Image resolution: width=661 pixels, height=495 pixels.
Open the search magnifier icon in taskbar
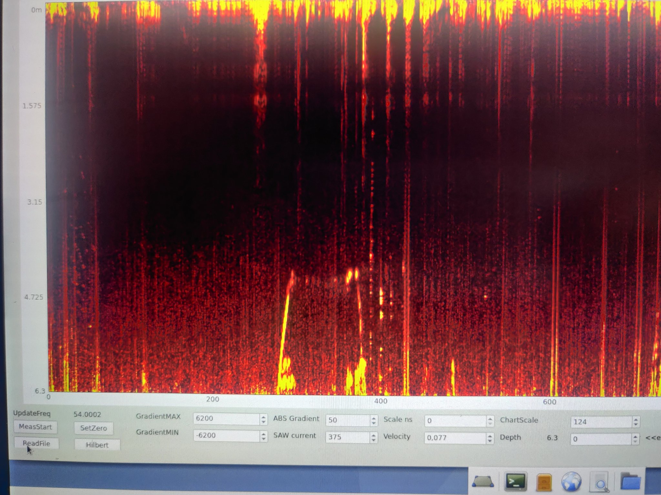coord(600,482)
